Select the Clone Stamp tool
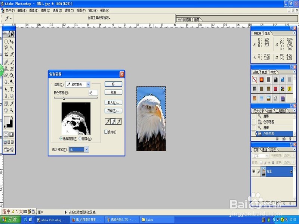299x224 pixels. coord(6,69)
